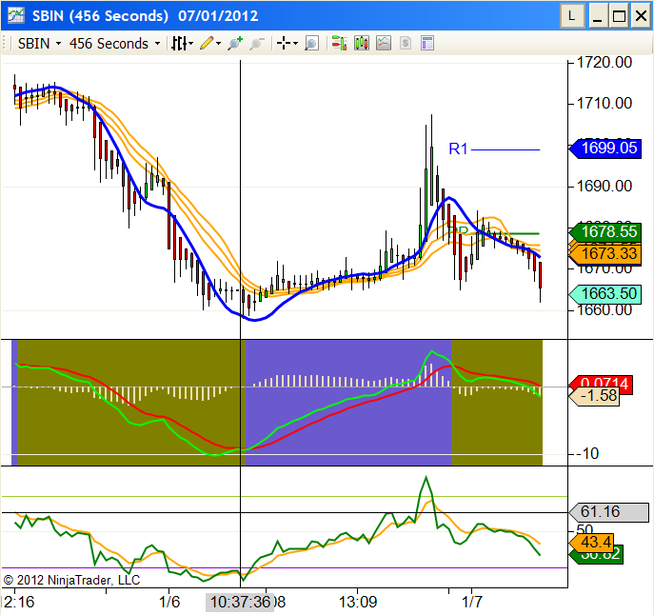654x615 pixels.
Task: Click the L link button in title bar
Action: [x=572, y=16]
